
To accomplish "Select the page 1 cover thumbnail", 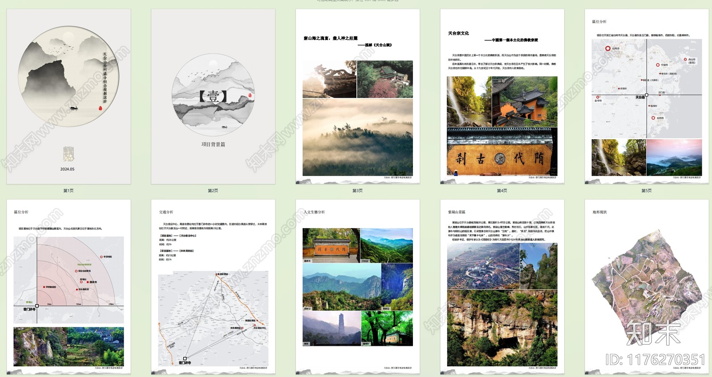I will (x=69, y=96).
